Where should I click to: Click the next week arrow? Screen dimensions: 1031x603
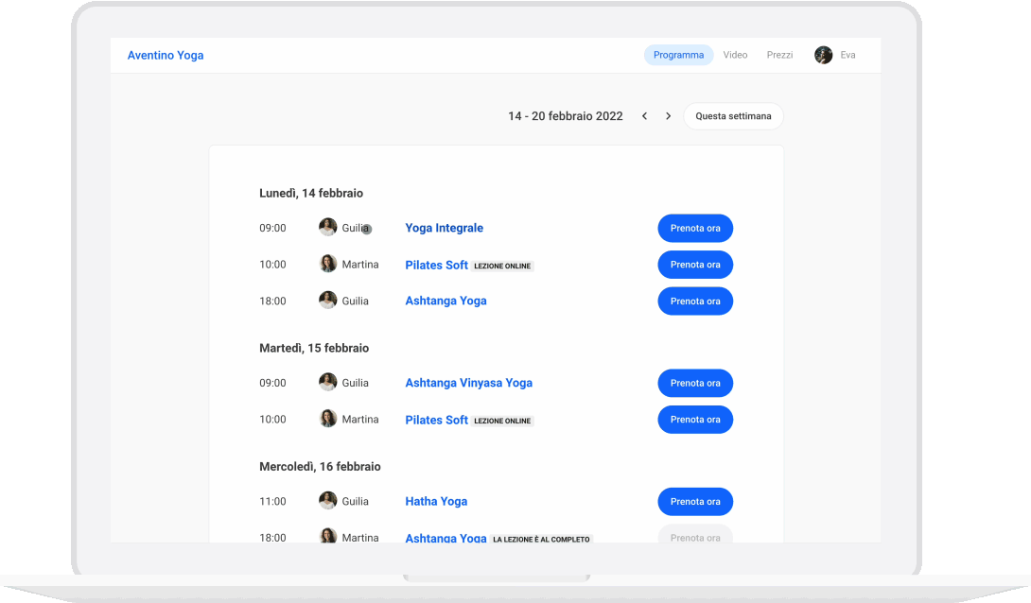pyautogui.click(x=668, y=116)
